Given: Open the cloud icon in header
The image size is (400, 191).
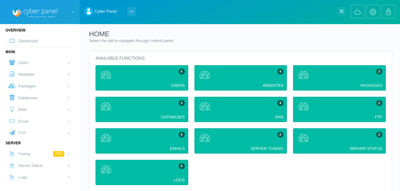Looking at the screenshot, I should pos(357,12).
